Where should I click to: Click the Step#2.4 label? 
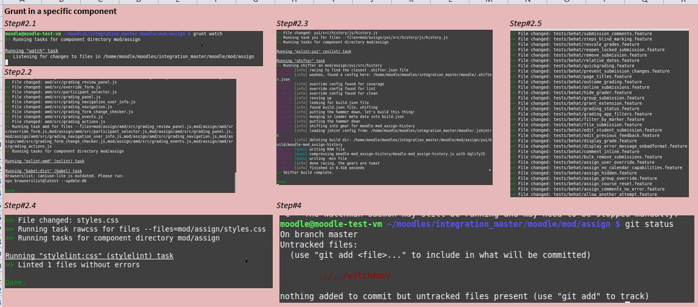click(21, 206)
